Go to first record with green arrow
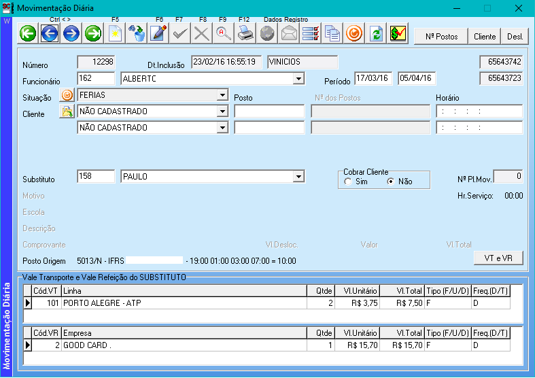 pos(28,33)
